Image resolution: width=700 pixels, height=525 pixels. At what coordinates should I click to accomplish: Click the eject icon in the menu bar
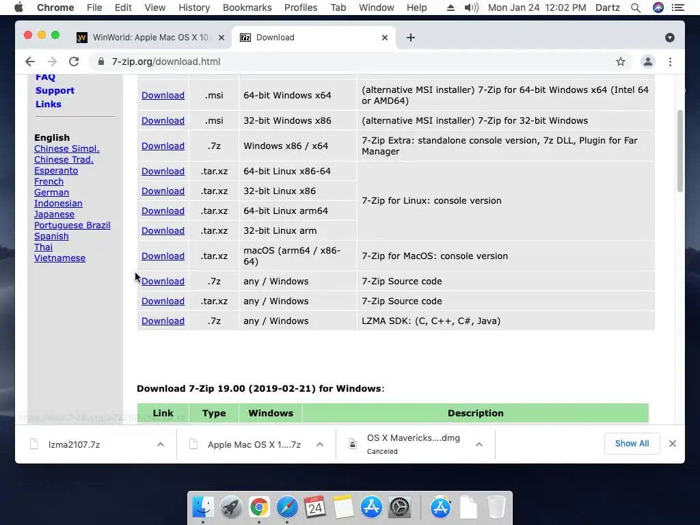pyautogui.click(x=450, y=8)
